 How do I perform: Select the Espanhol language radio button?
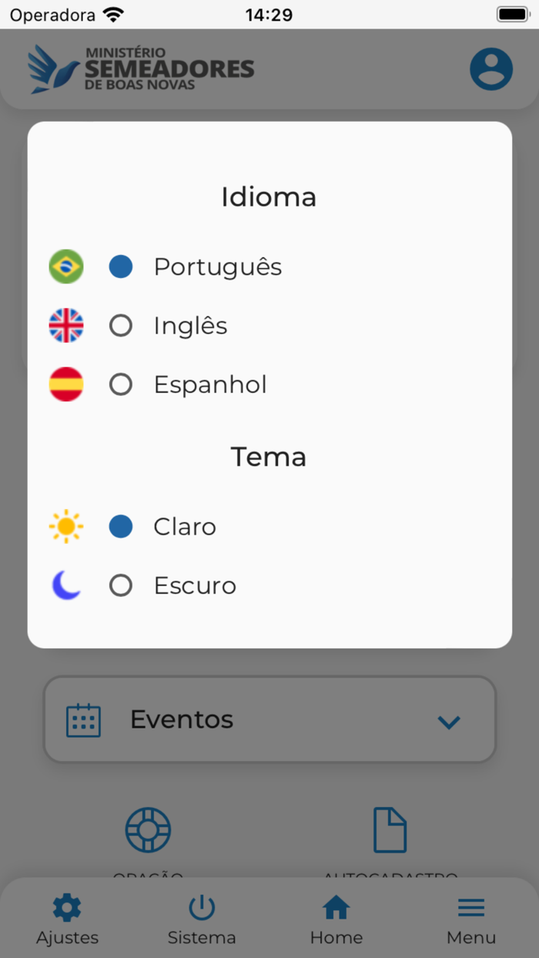pyautogui.click(x=121, y=384)
